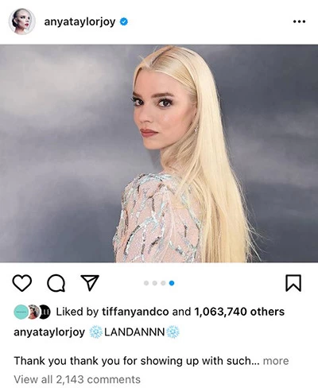Share the post using the paper plane icon
The image size is (318, 388).
[90, 283]
